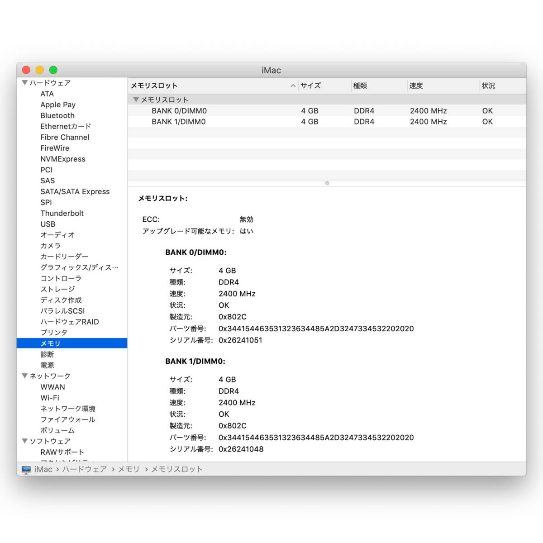The height and width of the screenshot is (543, 543).
Task: Open SATA/SATA Express info
Action: tap(75, 191)
